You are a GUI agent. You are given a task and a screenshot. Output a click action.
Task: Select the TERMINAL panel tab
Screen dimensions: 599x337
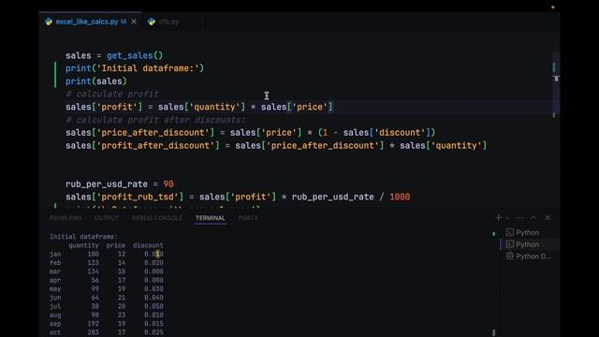click(210, 218)
